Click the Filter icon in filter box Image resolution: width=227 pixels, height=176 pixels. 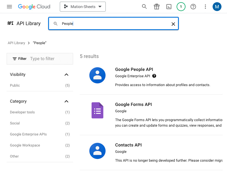(14, 59)
